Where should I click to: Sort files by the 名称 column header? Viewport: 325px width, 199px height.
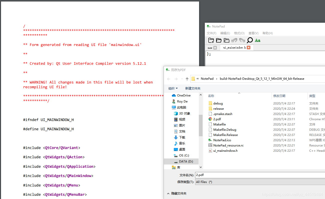pyautogui.click(x=211, y=96)
